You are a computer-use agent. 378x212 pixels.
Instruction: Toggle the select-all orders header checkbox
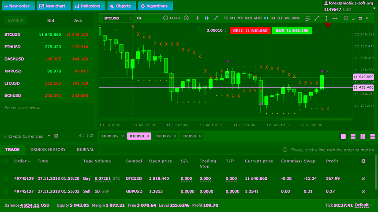coord(6,161)
